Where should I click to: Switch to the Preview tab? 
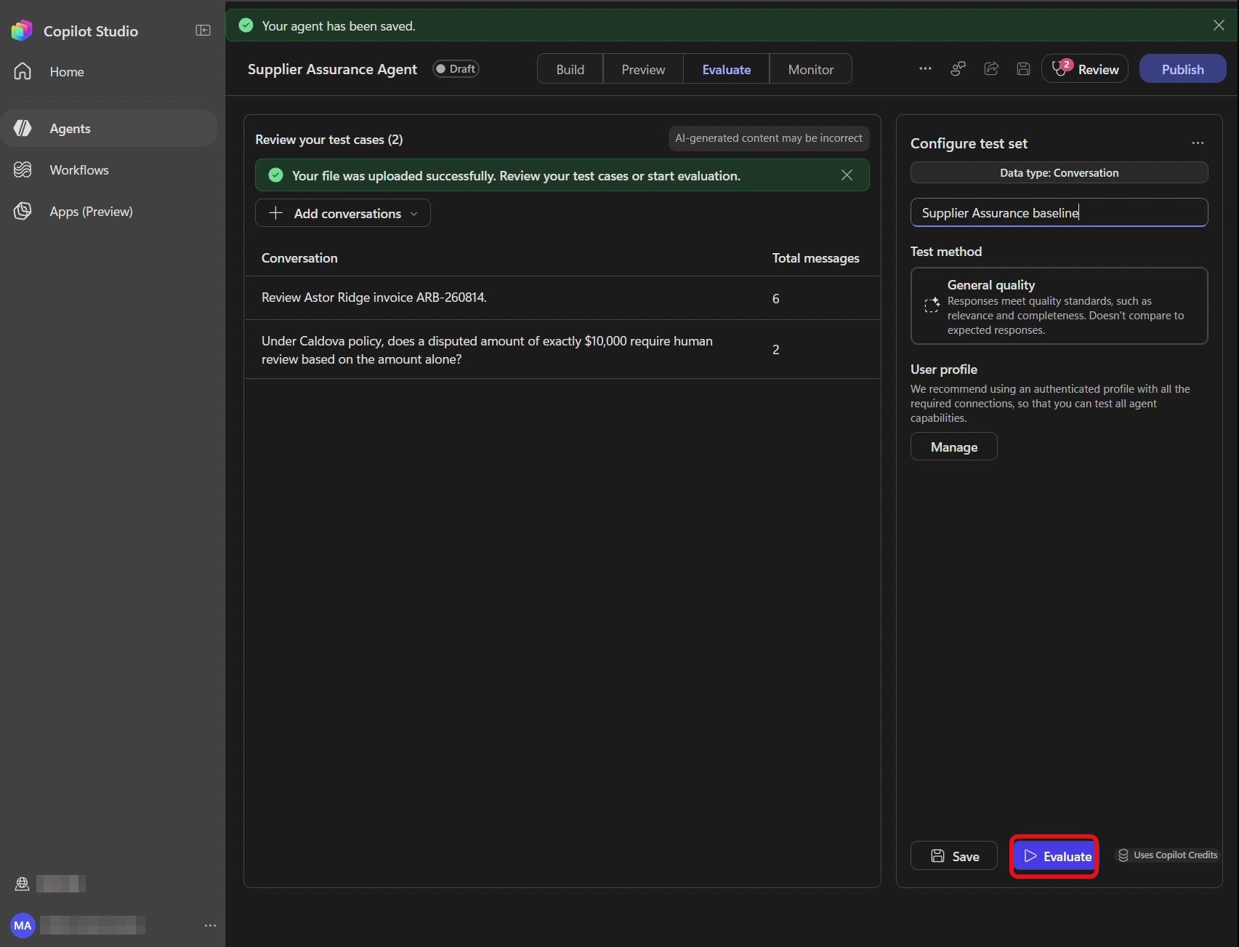click(643, 69)
